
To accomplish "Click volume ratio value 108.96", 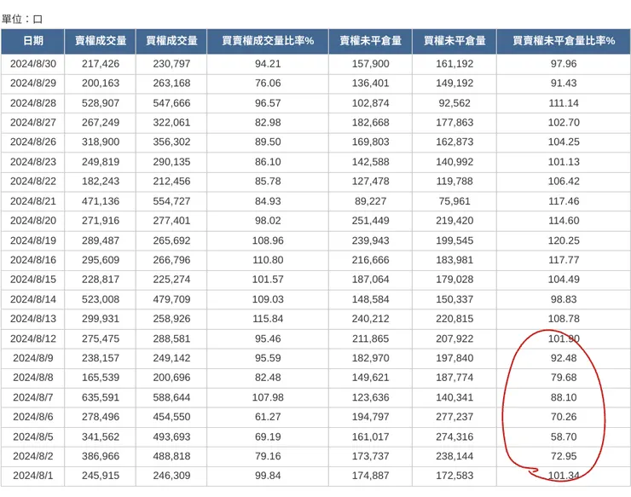I will pos(268,240).
